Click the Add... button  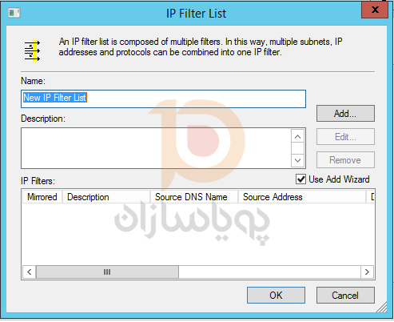pos(345,114)
